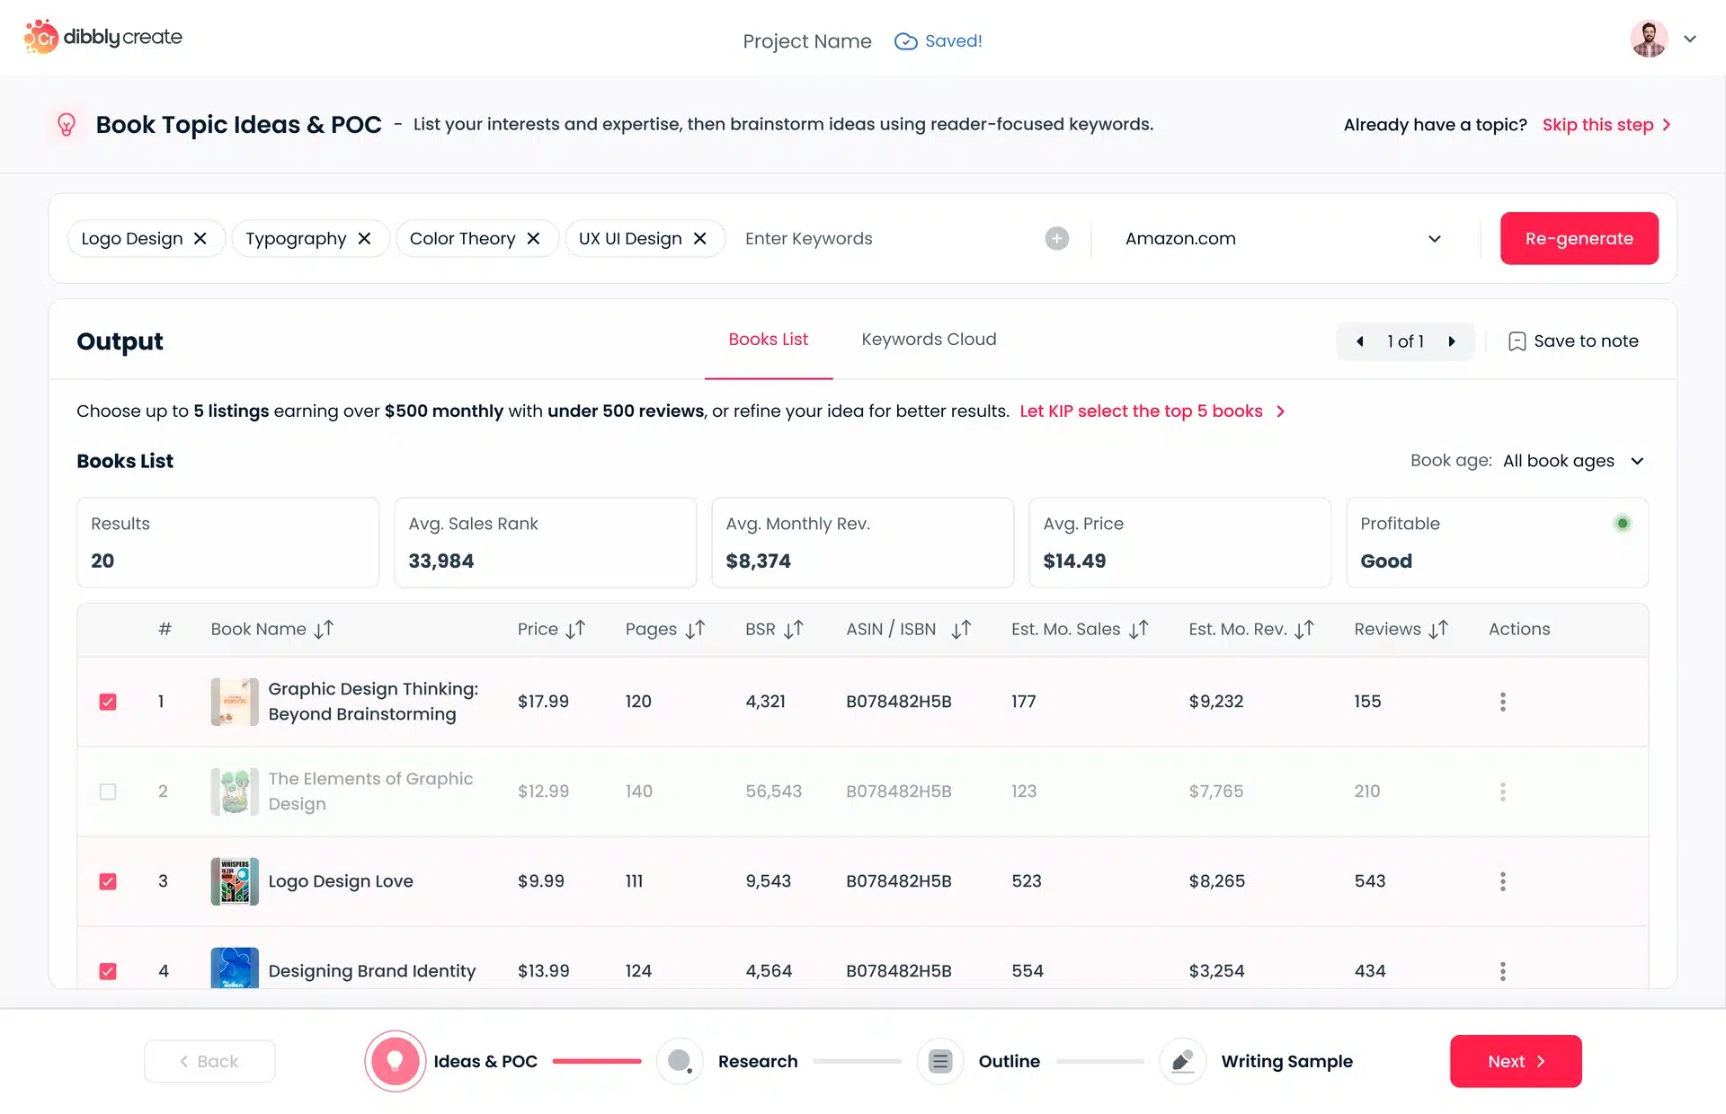Click the Back button
This screenshot has width=1726, height=1114.
click(x=209, y=1061)
